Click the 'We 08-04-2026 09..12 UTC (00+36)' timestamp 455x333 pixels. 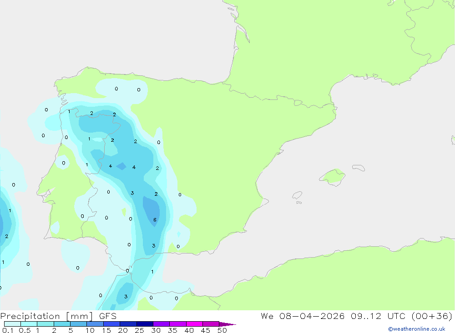coord(356,316)
